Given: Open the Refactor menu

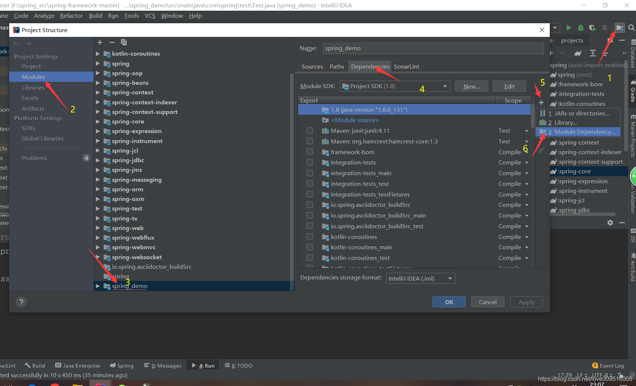Looking at the screenshot, I should [71, 16].
